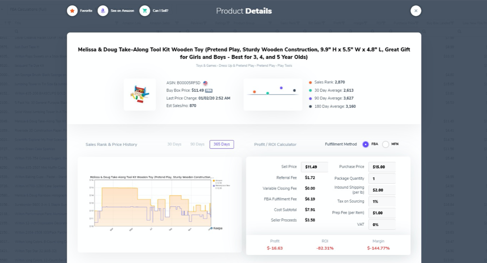This screenshot has height=263, width=487.
Task: Select the FBA fulfillment method radio button
Action: tap(366, 145)
